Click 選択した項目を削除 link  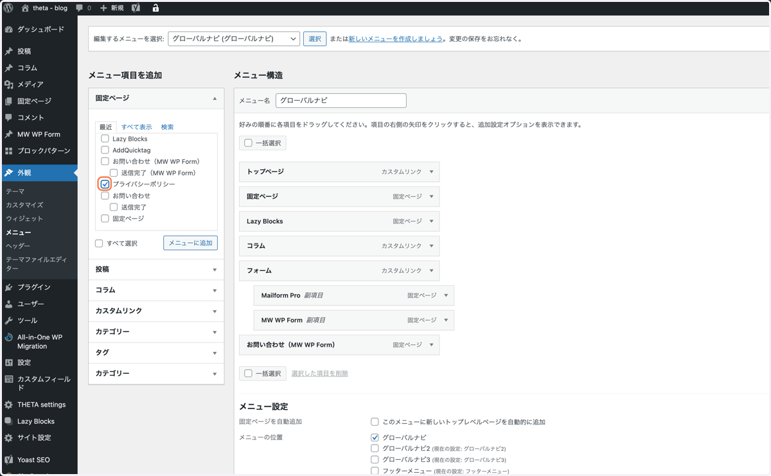pos(319,373)
